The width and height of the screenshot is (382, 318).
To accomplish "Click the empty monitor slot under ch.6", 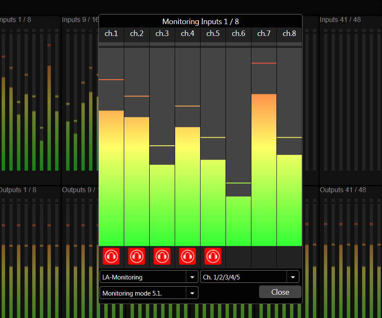I will [238, 256].
